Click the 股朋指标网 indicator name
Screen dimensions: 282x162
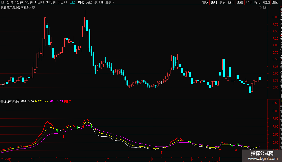(x=12, y=101)
